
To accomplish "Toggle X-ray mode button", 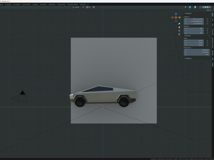I will pos(200,7).
